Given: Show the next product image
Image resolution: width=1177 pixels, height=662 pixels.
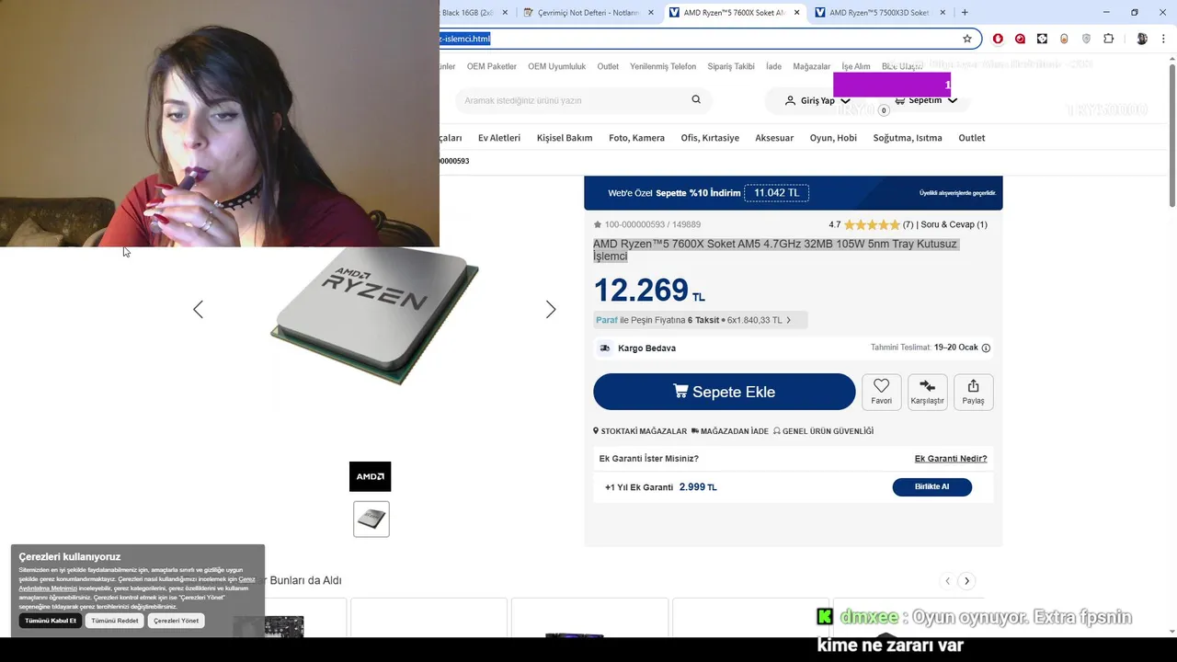Looking at the screenshot, I should tap(551, 310).
